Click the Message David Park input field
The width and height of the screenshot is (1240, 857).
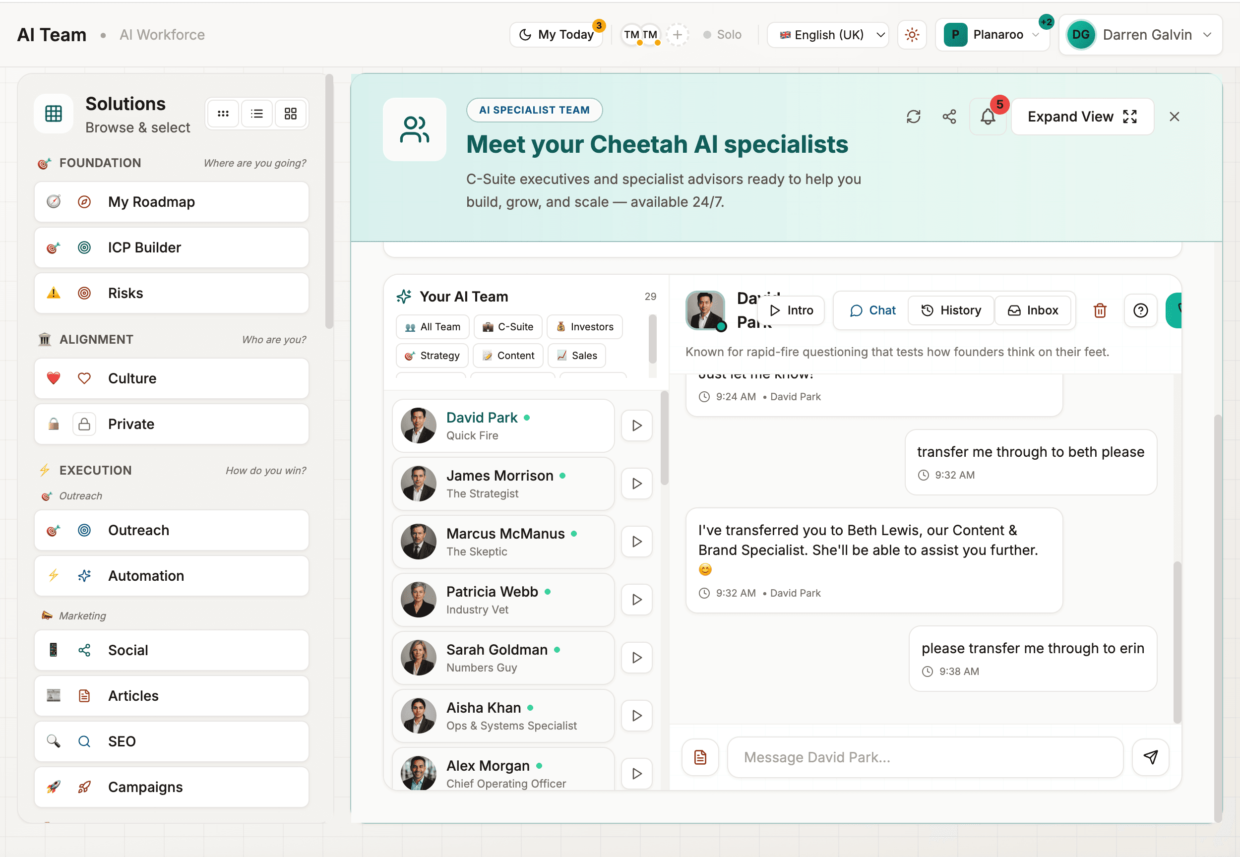coord(925,757)
